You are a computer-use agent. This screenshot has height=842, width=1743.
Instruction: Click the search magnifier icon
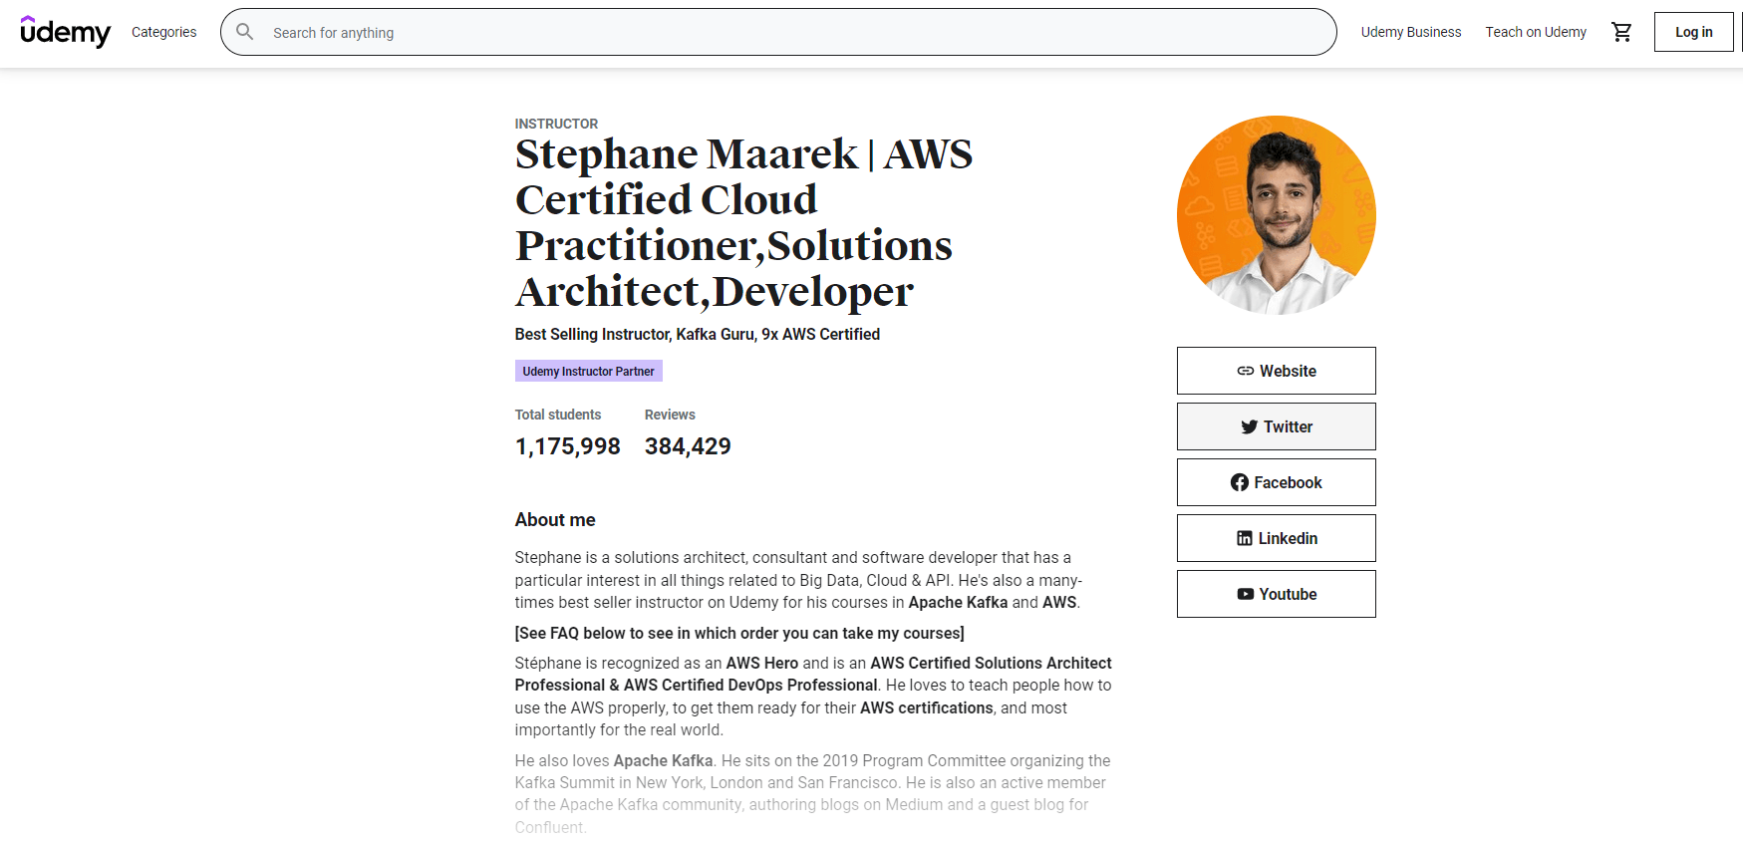point(245,32)
